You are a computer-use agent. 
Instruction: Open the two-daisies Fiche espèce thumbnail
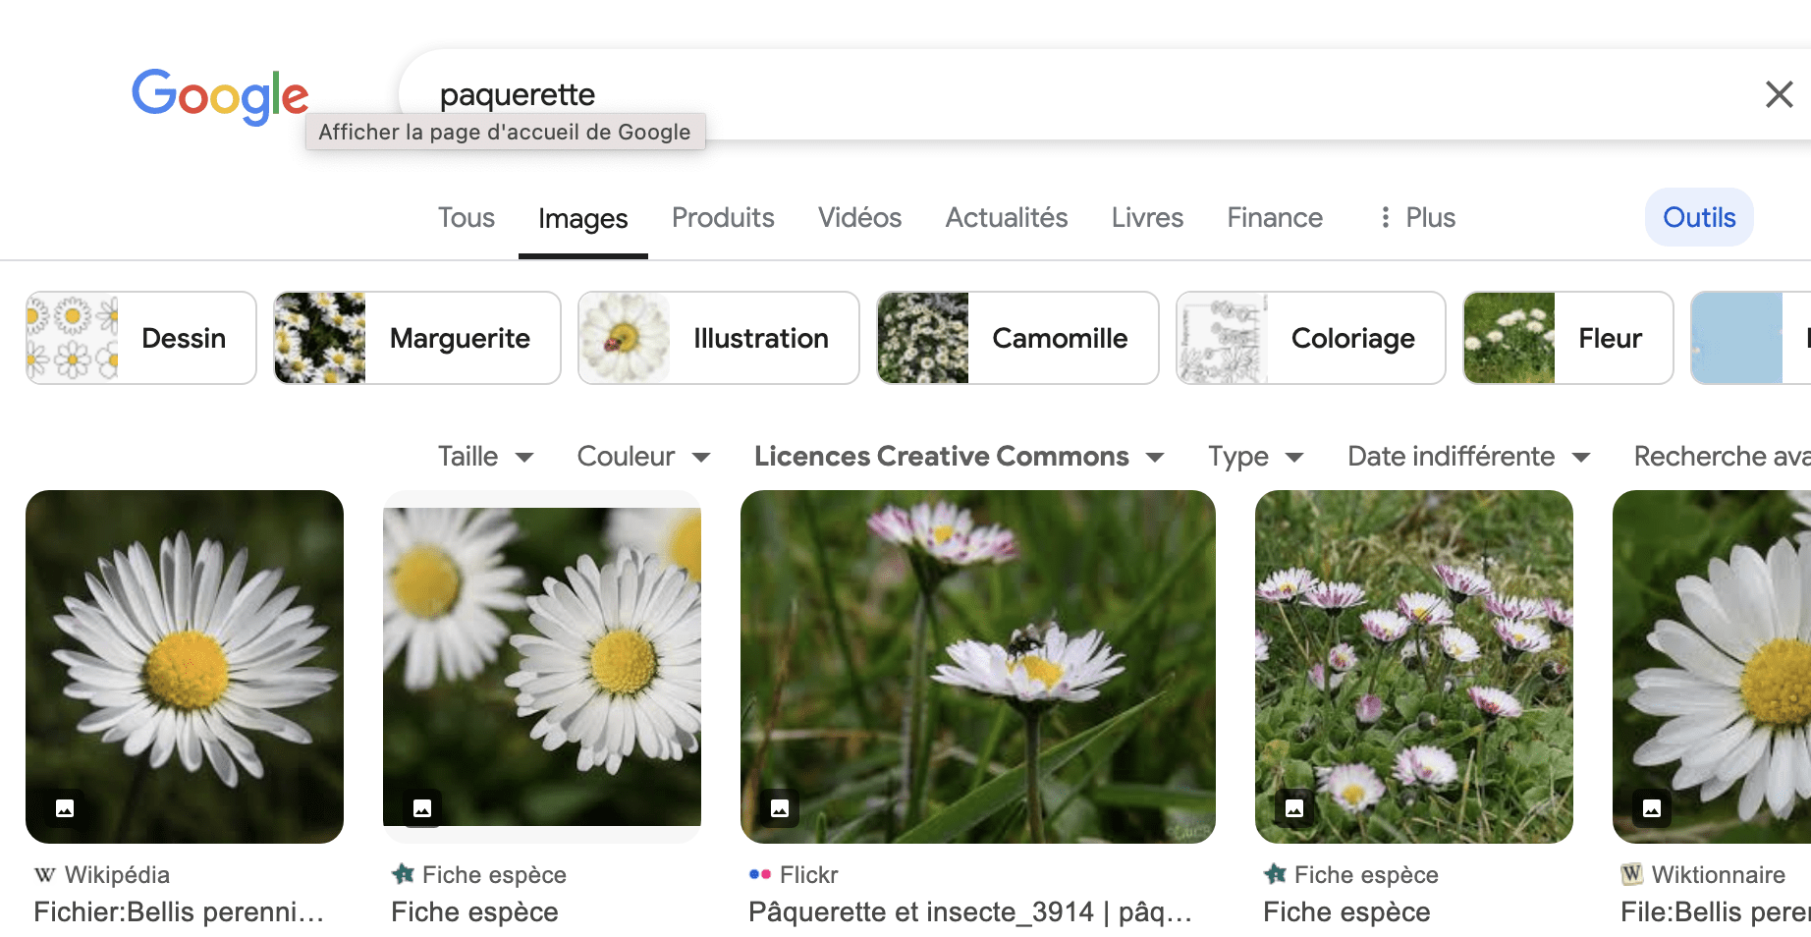542,667
